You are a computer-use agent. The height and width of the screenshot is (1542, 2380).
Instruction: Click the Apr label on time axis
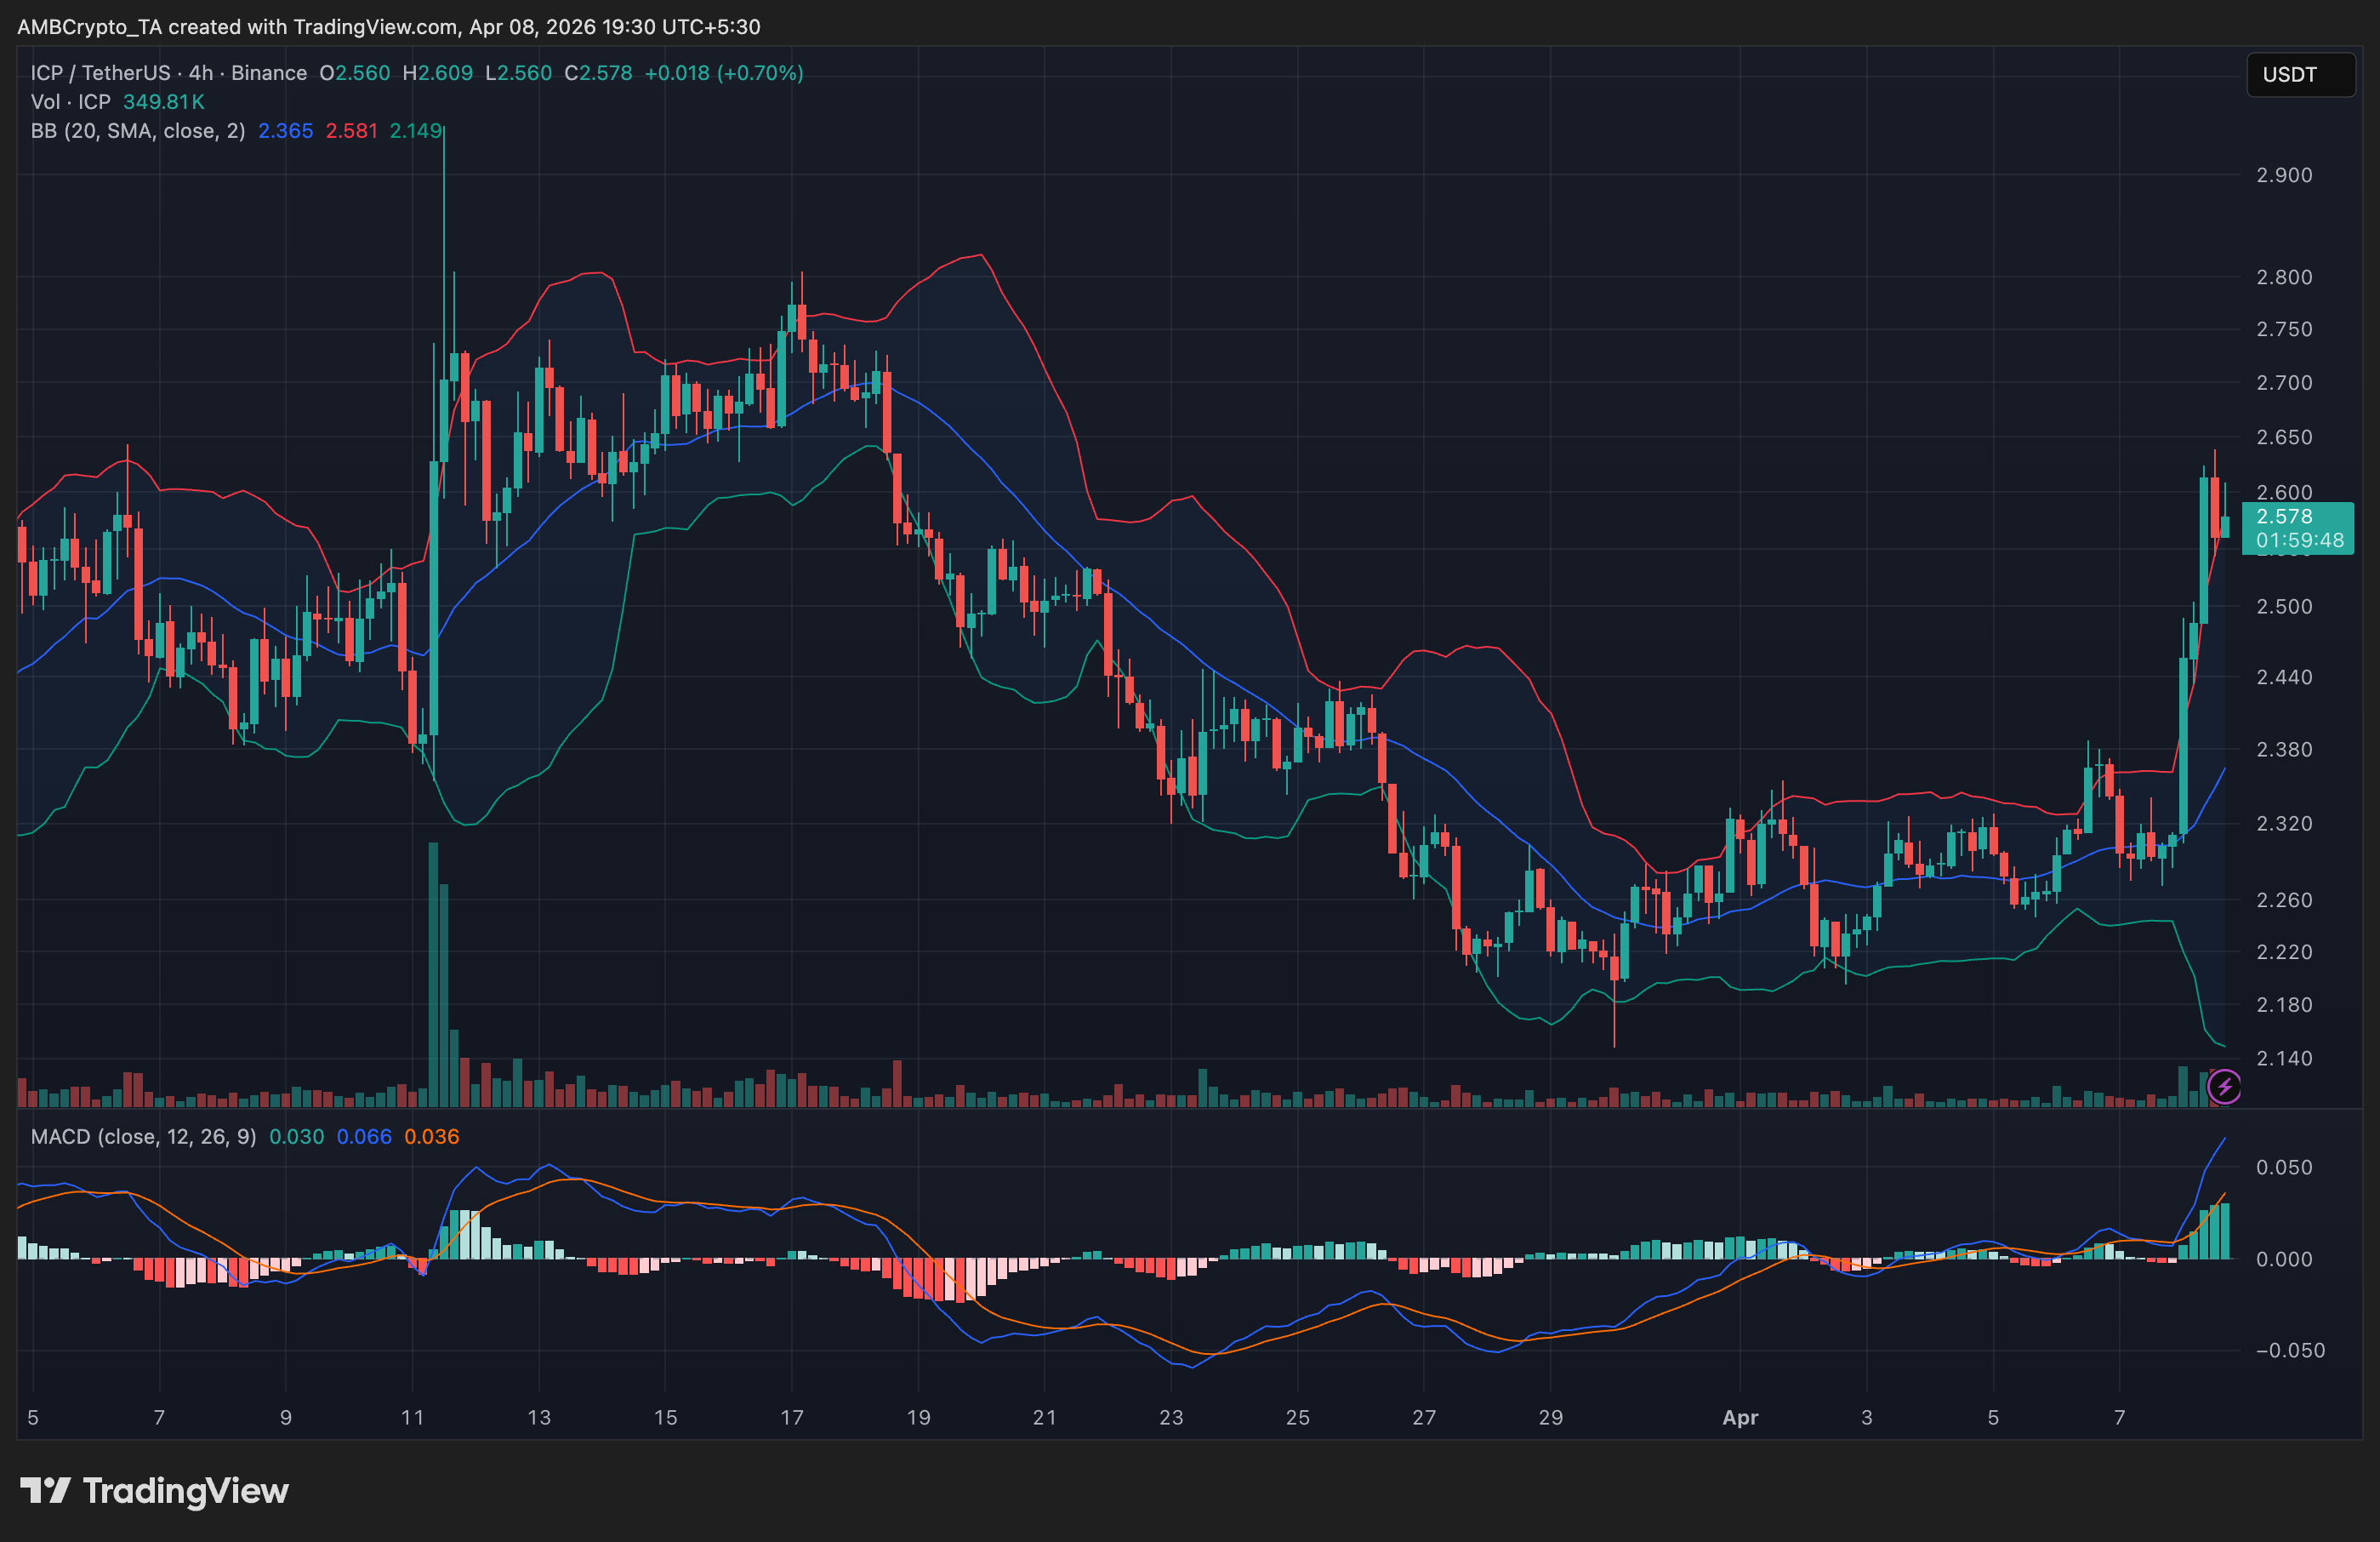[x=1740, y=1417]
